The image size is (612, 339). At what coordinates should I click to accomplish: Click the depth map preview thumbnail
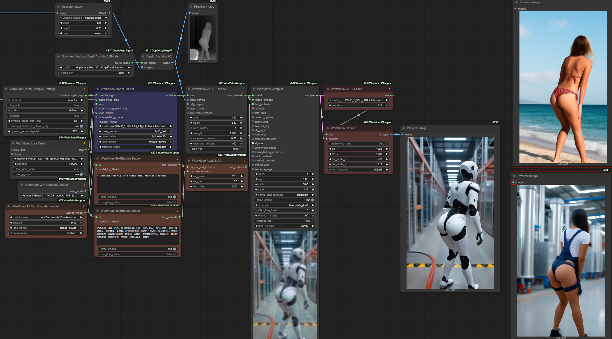coord(203,38)
